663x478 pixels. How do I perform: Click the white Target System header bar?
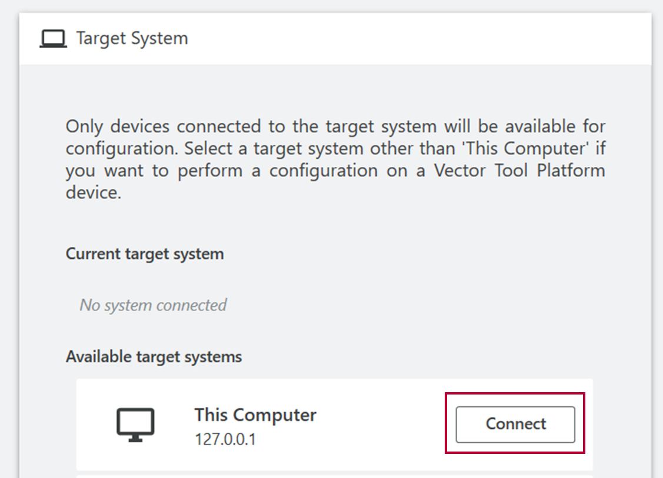coord(335,38)
